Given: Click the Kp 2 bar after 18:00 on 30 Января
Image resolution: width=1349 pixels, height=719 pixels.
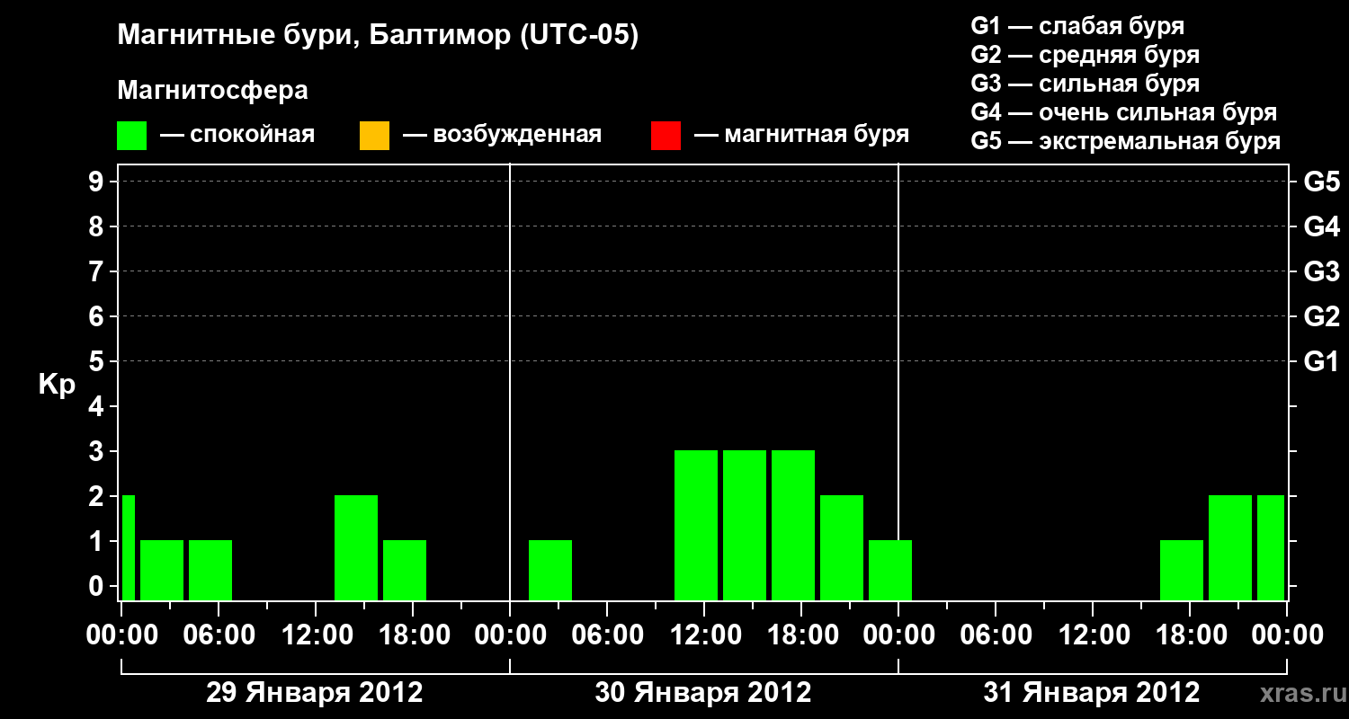Looking at the screenshot, I should click(842, 547).
